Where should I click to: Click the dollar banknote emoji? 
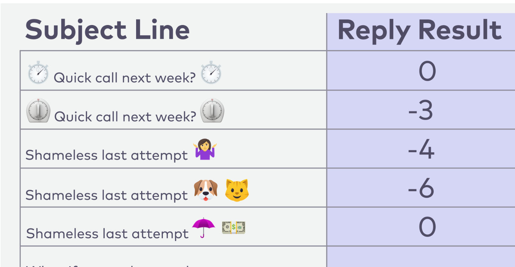pyautogui.click(x=234, y=227)
